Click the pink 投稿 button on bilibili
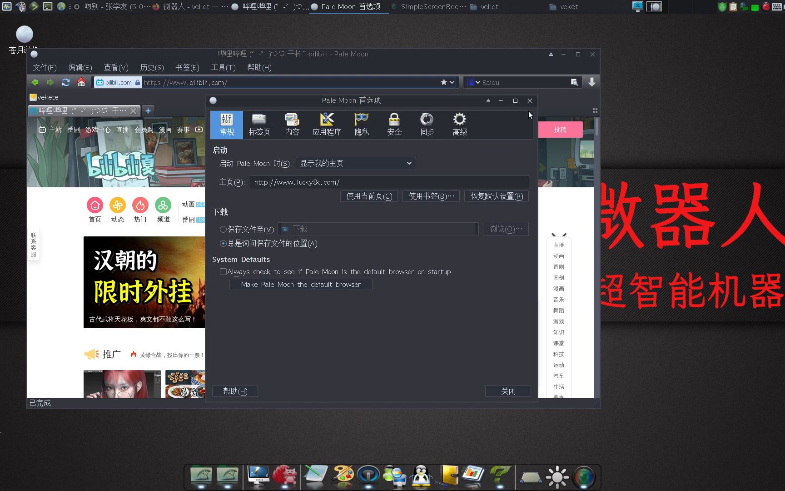 pos(560,130)
